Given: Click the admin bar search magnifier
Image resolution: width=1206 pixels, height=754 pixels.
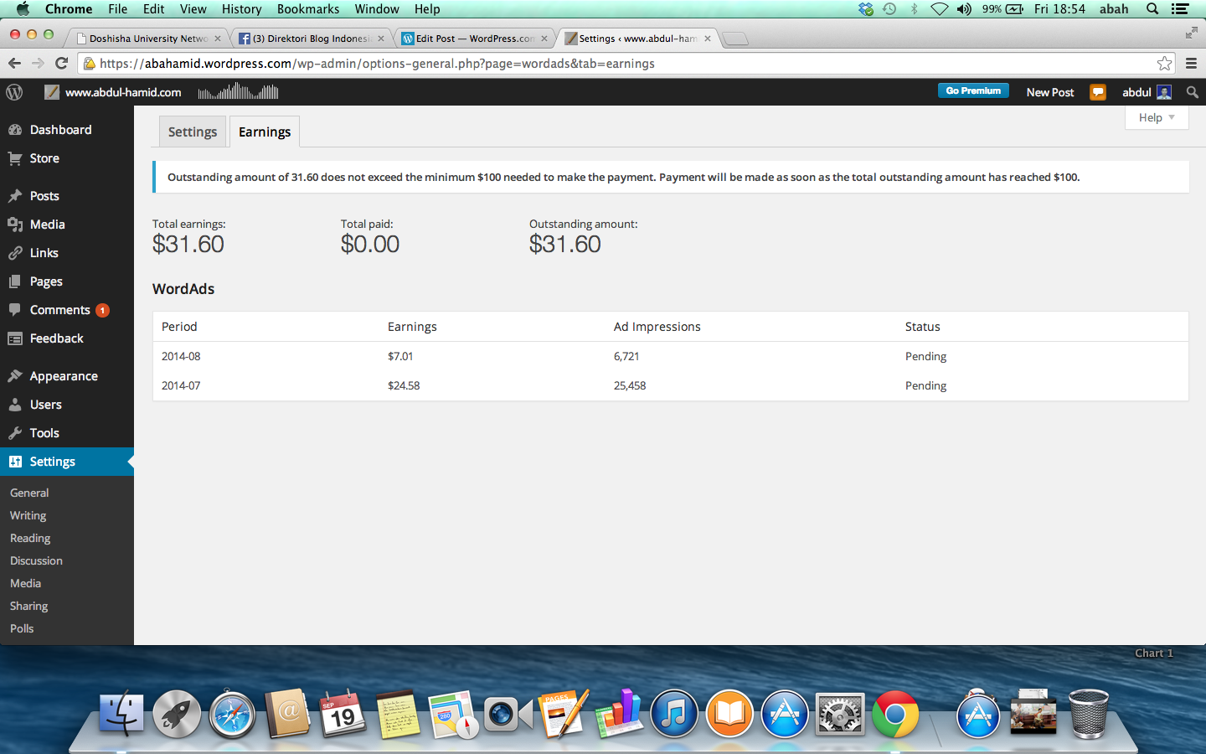Looking at the screenshot, I should [1192, 92].
